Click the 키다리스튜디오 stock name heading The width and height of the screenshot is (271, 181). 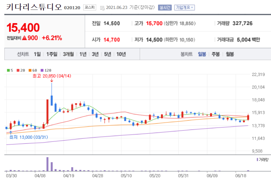(x=34, y=7)
